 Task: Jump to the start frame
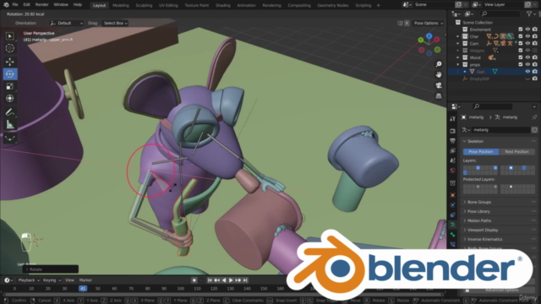point(210,280)
